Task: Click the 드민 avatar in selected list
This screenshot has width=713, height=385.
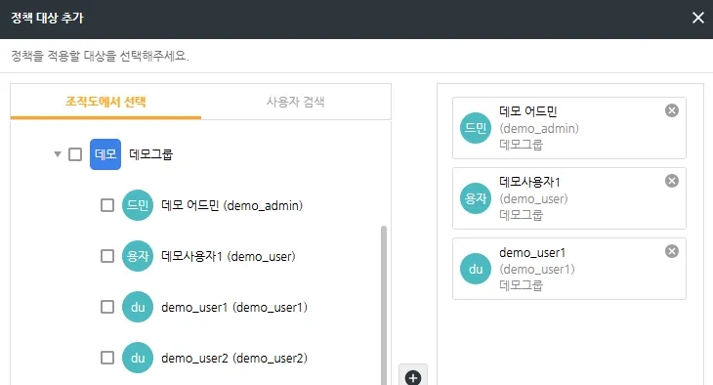Action: [x=476, y=128]
